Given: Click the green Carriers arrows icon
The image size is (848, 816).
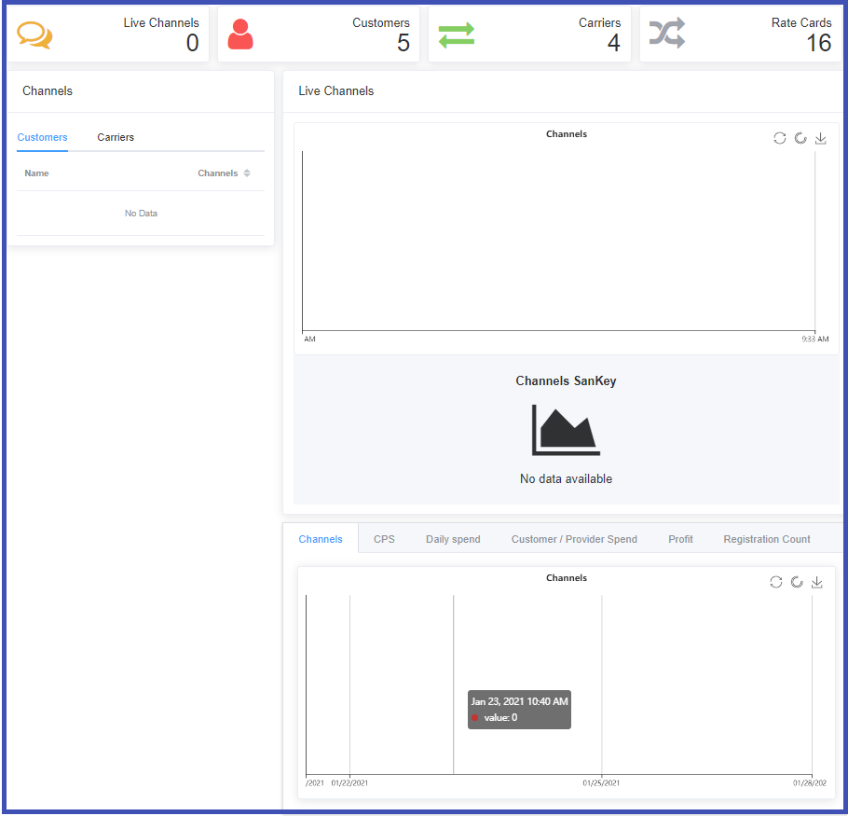Looking at the screenshot, I should (x=457, y=35).
